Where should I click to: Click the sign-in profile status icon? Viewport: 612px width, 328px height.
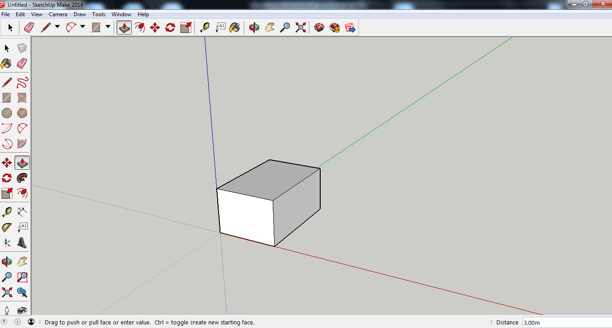click(31, 322)
